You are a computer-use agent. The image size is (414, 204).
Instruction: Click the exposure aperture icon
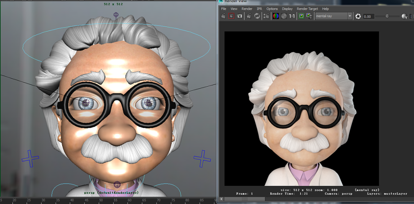[x=358, y=16]
